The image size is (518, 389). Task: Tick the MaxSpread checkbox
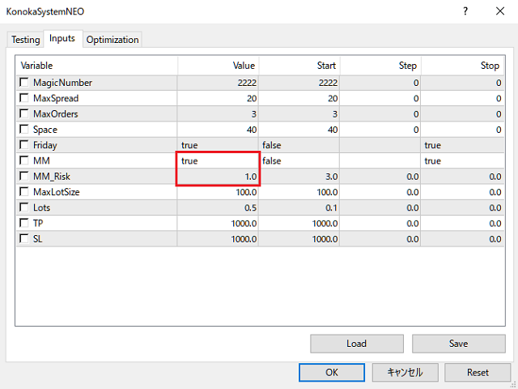click(24, 98)
